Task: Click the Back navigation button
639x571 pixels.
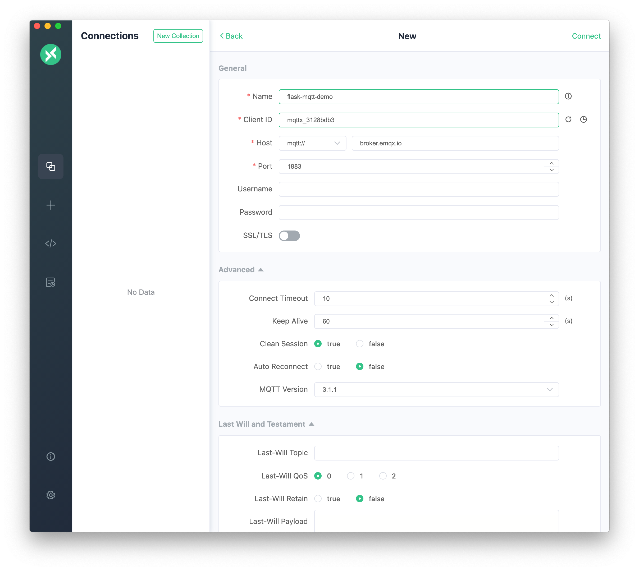Action: coord(230,36)
